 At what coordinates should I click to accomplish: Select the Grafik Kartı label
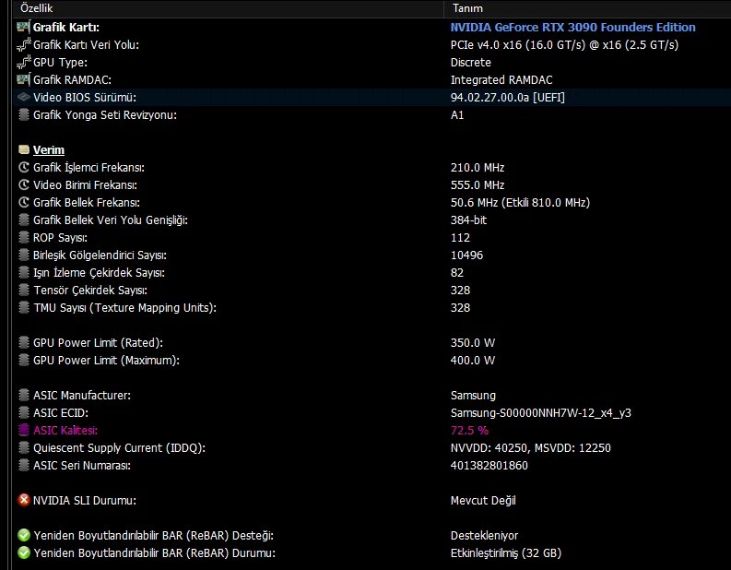tap(65, 28)
